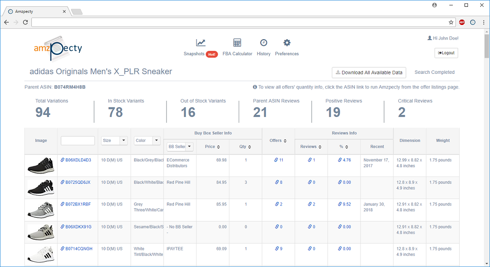Click the Logout button
Viewport: 490px width, 267px height.
446,53
